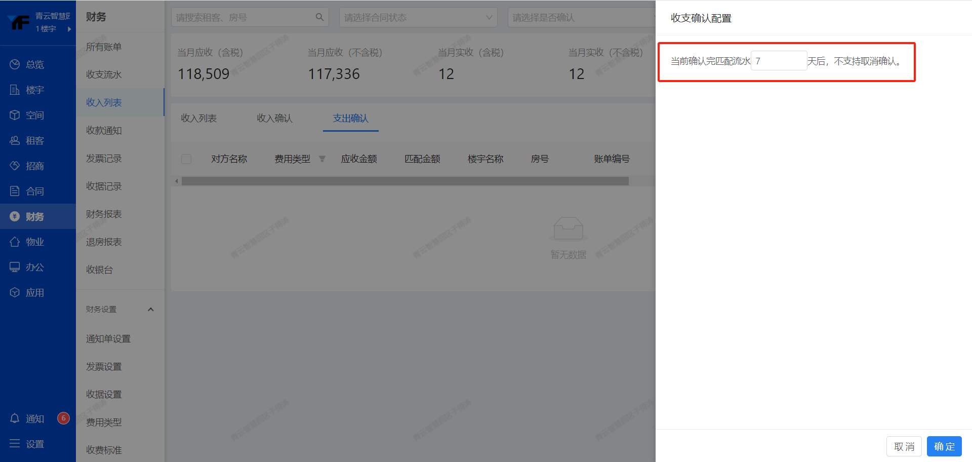
Task: Switch to the 收入列表 tab
Action: point(198,118)
